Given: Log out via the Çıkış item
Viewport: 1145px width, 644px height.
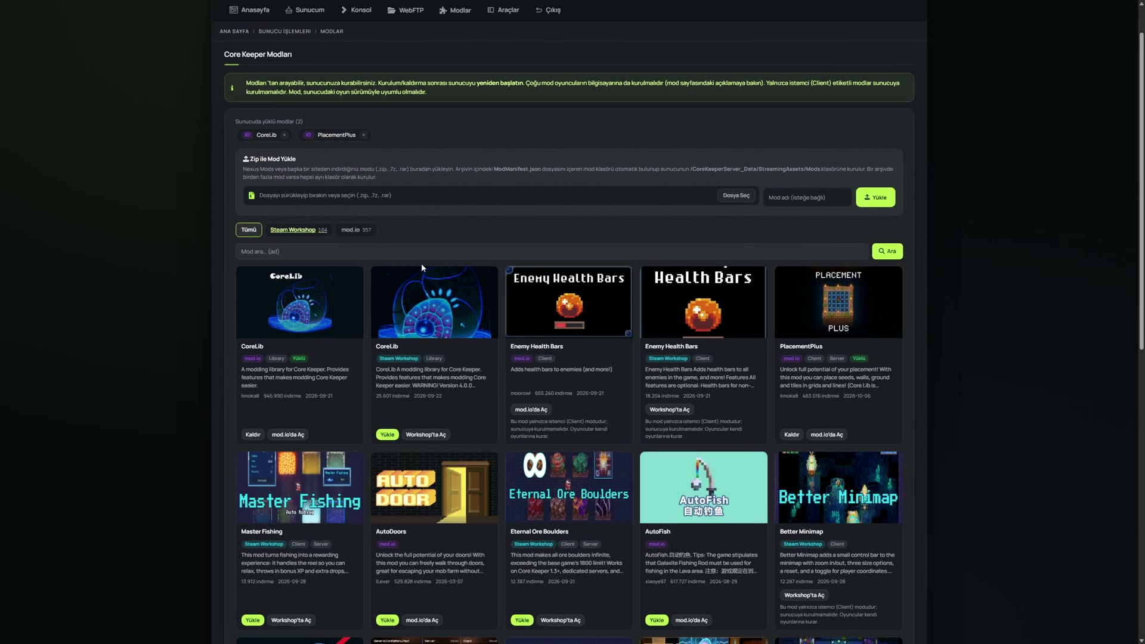Looking at the screenshot, I should [x=548, y=10].
